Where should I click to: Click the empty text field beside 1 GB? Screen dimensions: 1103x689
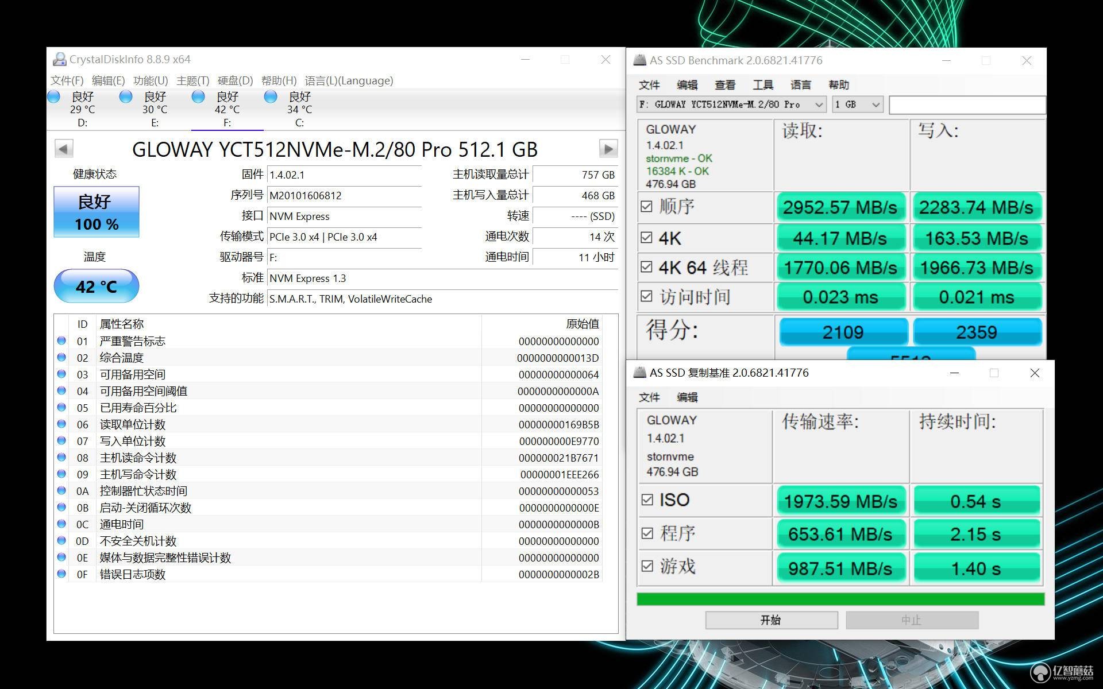967,104
